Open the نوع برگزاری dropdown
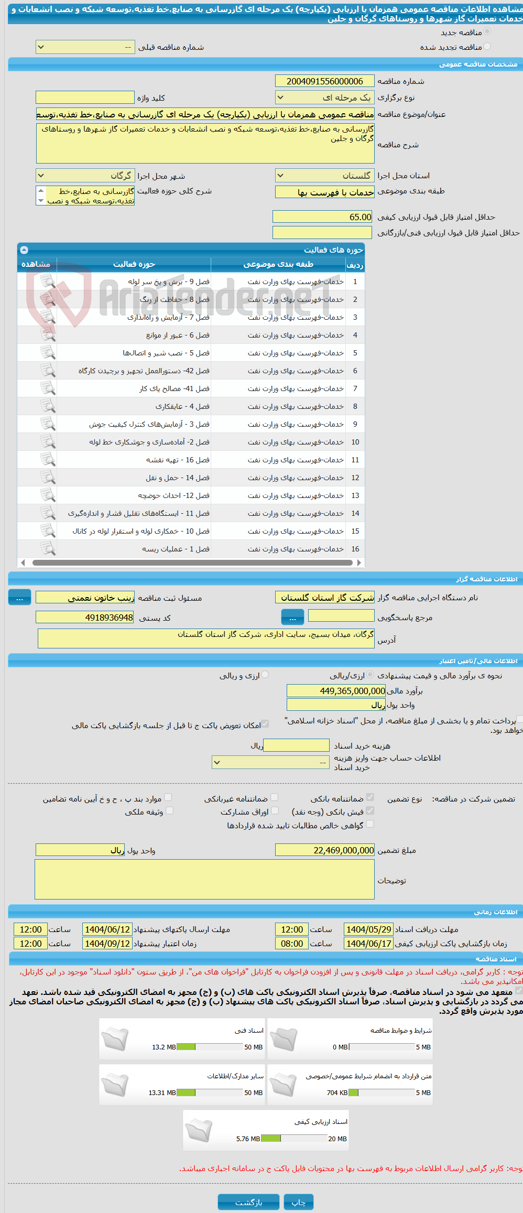 coord(325,98)
